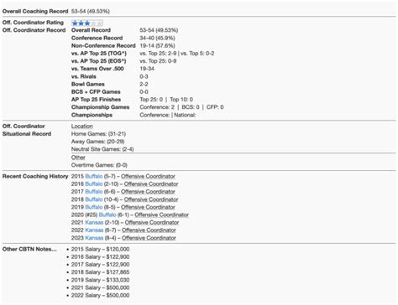398x305 pixels.
Task: Click Neutral Site Games: (2-4) entry
Action: (102, 149)
